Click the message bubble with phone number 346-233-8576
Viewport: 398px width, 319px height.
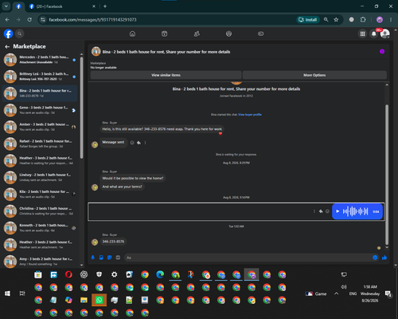(113, 242)
